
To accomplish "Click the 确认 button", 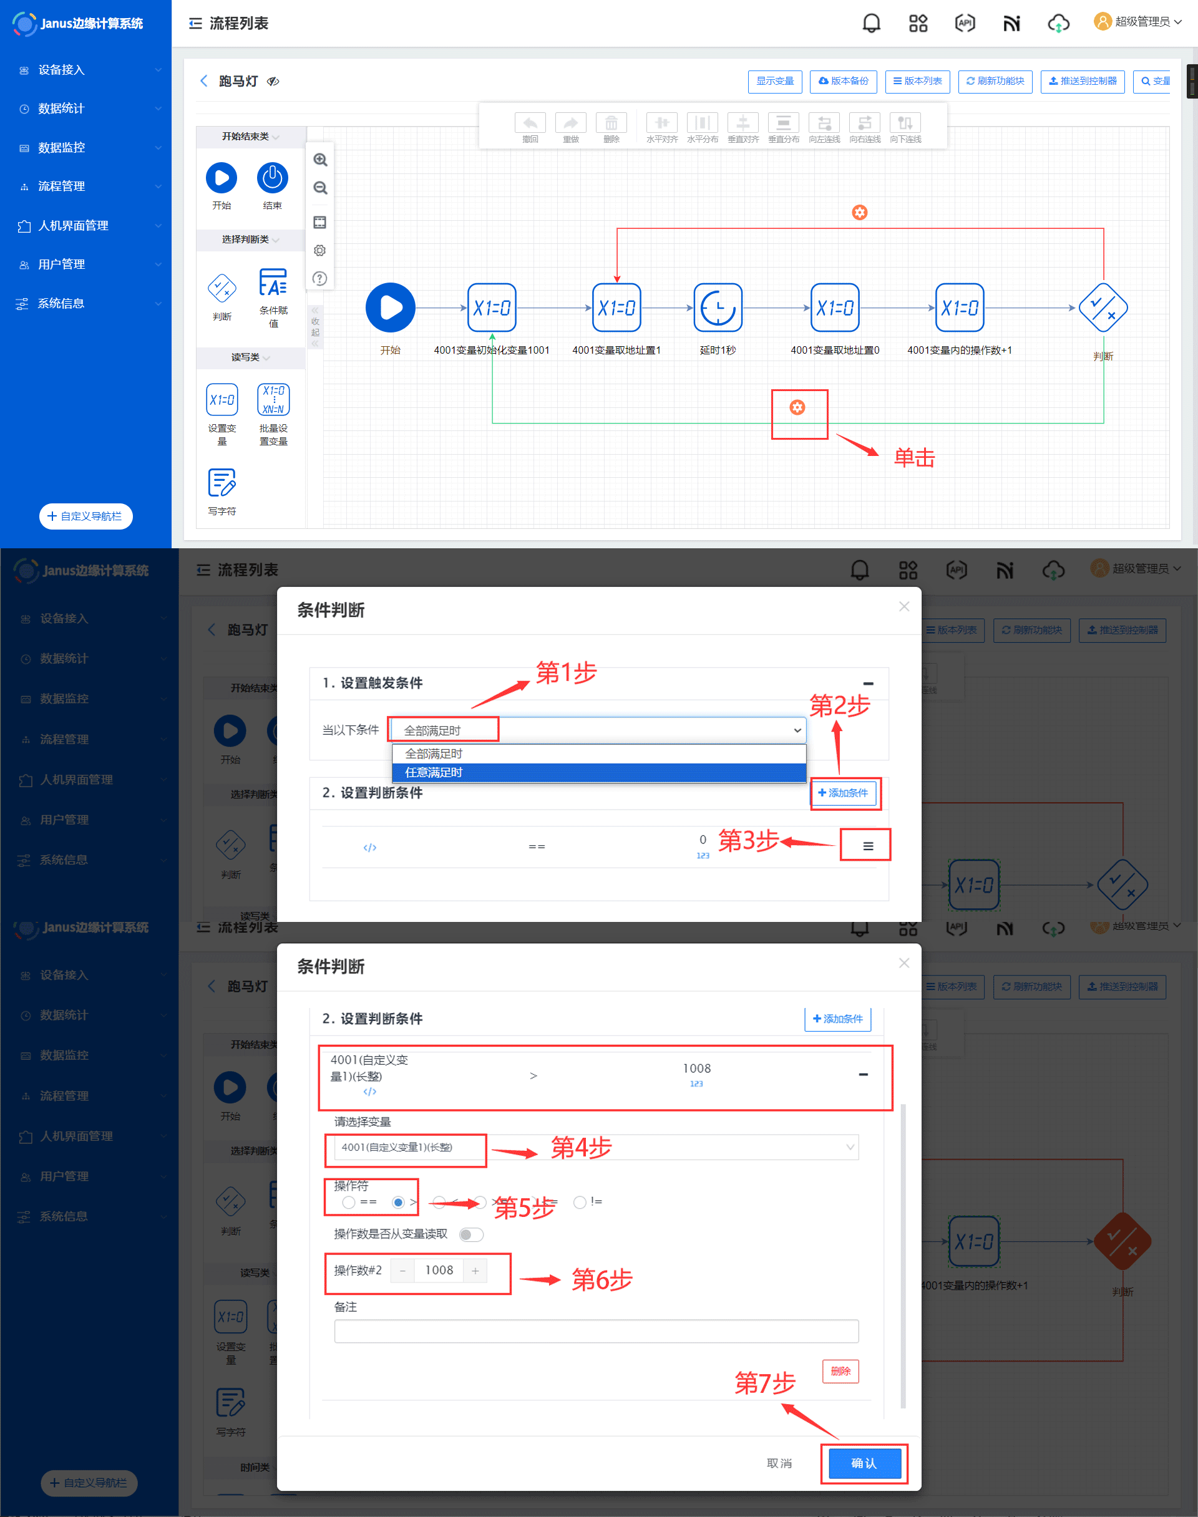I will pos(864,1463).
